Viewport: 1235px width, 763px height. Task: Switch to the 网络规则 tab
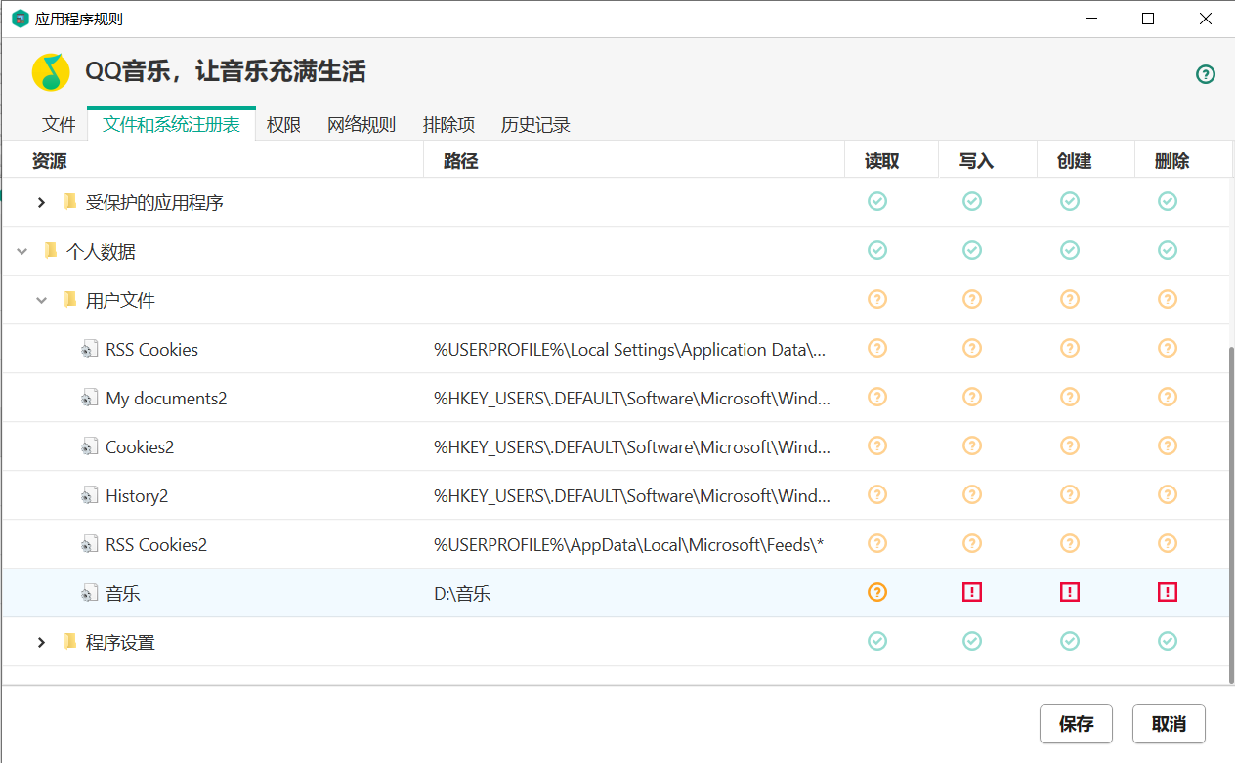point(362,125)
